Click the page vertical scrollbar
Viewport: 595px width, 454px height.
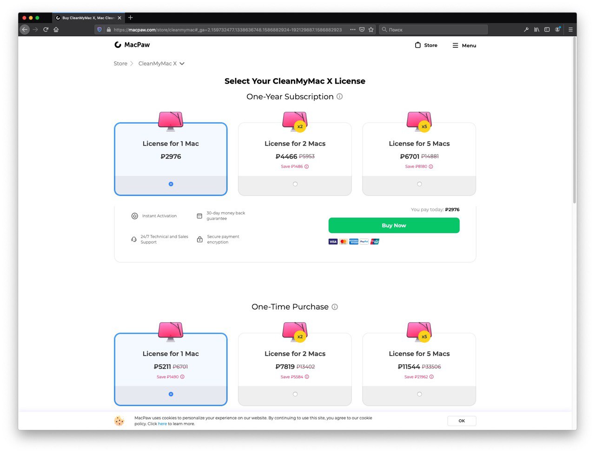tap(575, 121)
